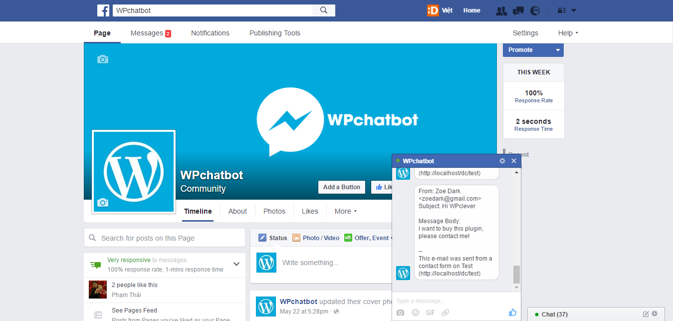Expand the Very responsive section chevron
The image size is (673, 321).
[x=236, y=264]
